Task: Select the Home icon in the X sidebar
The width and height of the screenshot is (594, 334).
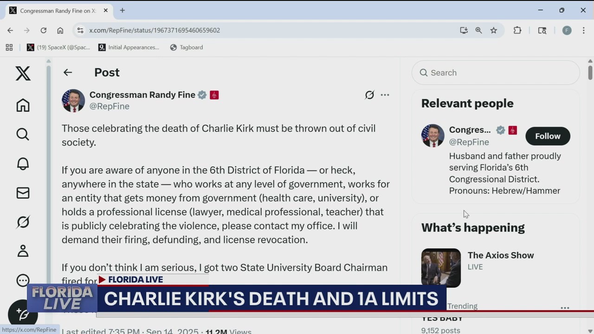Action: click(23, 105)
